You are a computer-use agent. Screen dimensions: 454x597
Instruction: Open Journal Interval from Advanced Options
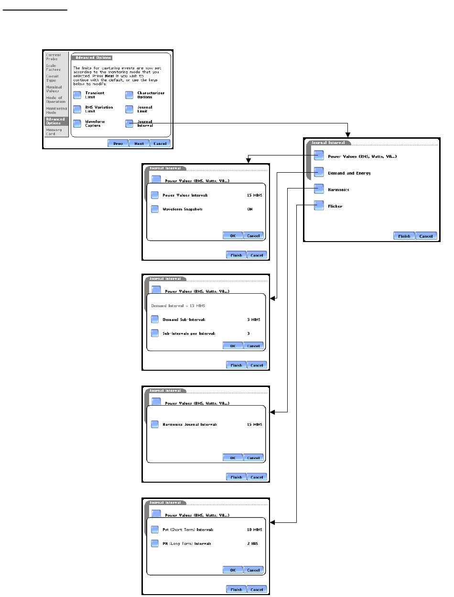pyautogui.click(x=129, y=123)
